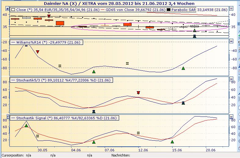Open the Stochastik Signal panel menu button
Screen dimensions: 240x158
click(x=231, y=117)
